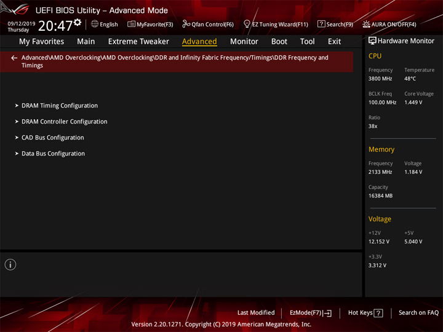Open MyFavorite(F3) text button

tap(155, 24)
